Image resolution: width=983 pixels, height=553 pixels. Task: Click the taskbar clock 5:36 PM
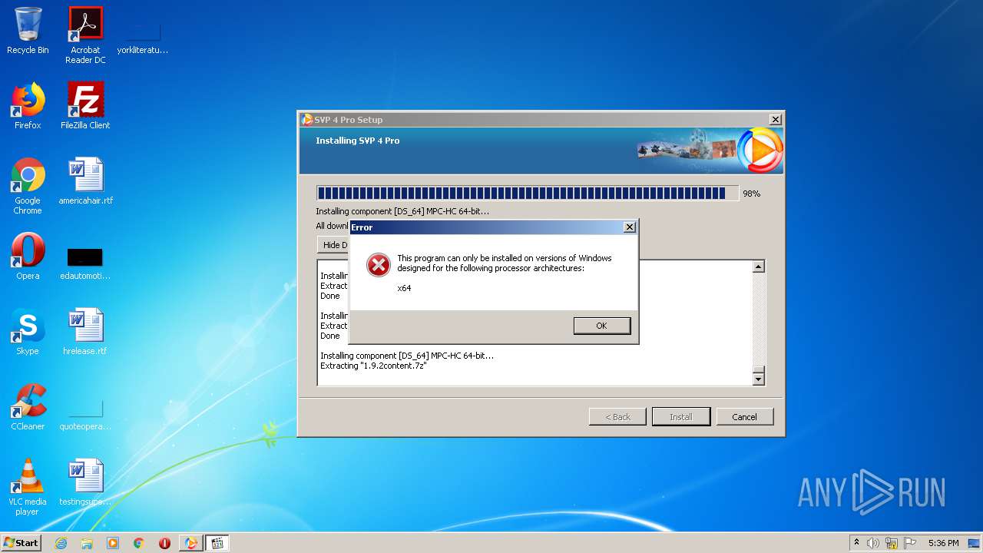click(943, 543)
